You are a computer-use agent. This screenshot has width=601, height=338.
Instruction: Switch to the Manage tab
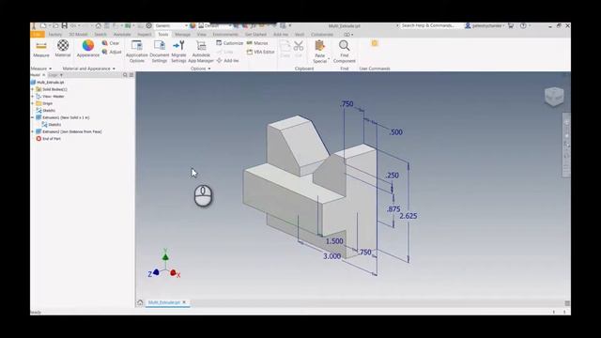[182, 35]
